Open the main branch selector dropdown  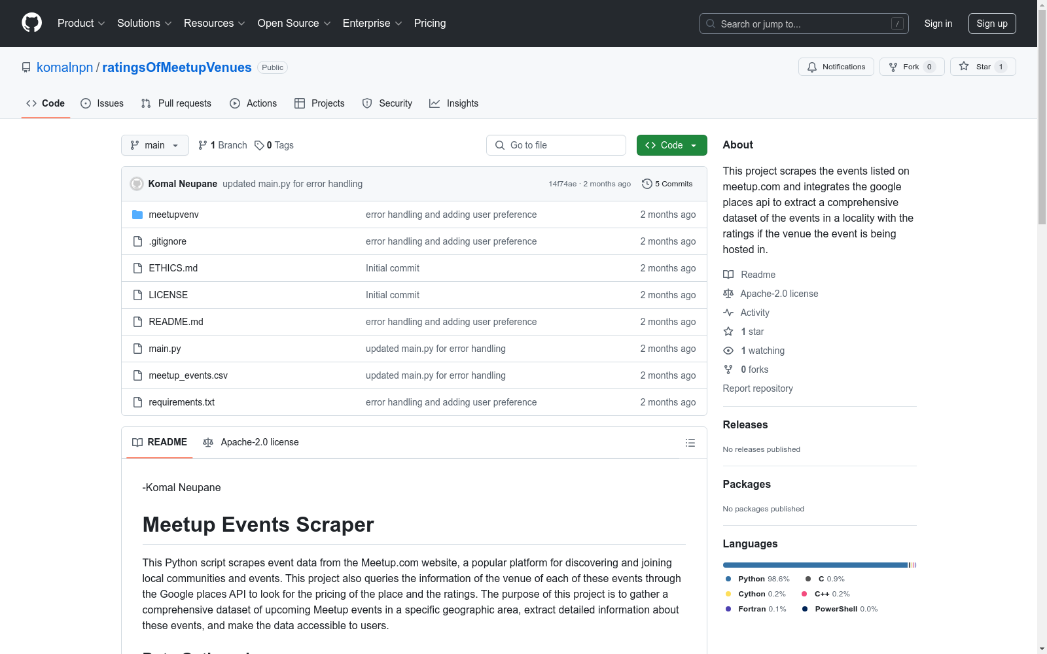[155, 145]
